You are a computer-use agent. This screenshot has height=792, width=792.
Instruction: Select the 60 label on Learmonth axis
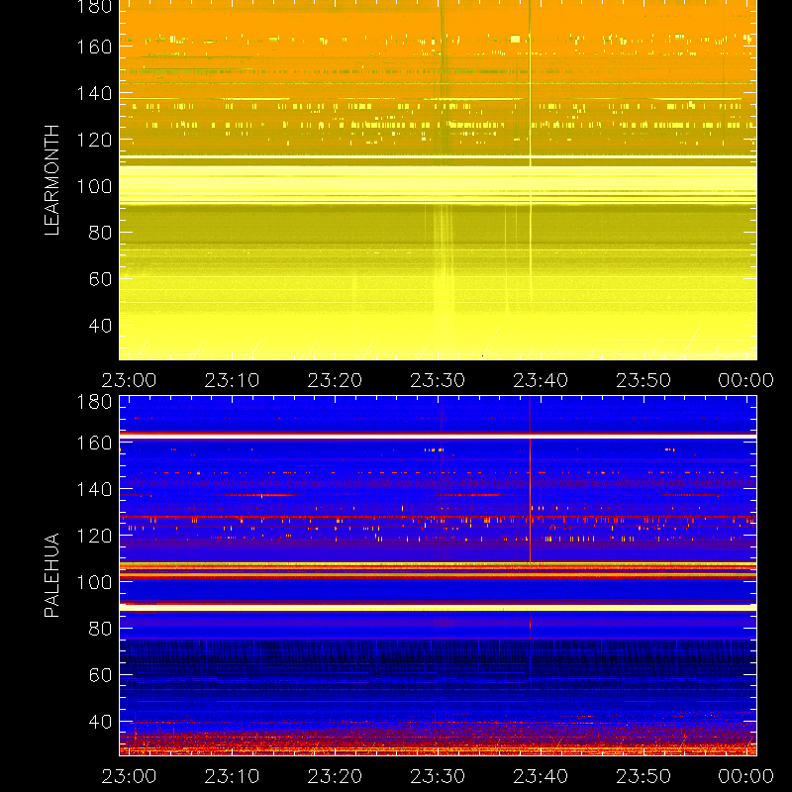[x=101, y=279]
